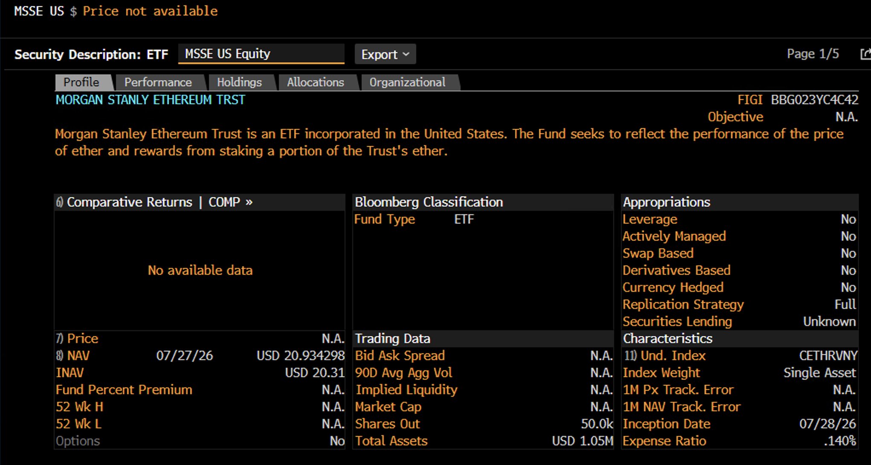Viewport: 871px width, 465px height.
Task: Click the 52 Wk L label
Action: [x=79, y=424]
